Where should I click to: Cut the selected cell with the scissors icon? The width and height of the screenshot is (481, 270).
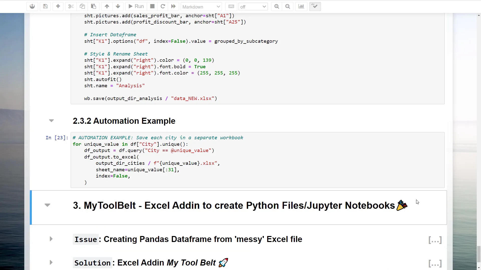71,6
